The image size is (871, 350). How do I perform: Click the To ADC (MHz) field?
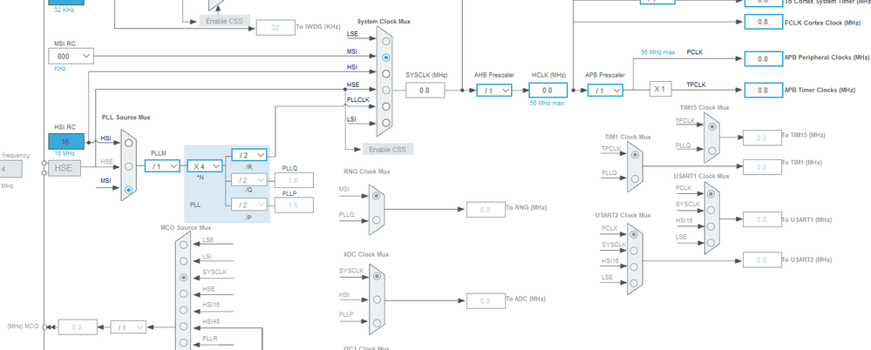point(486,300)
